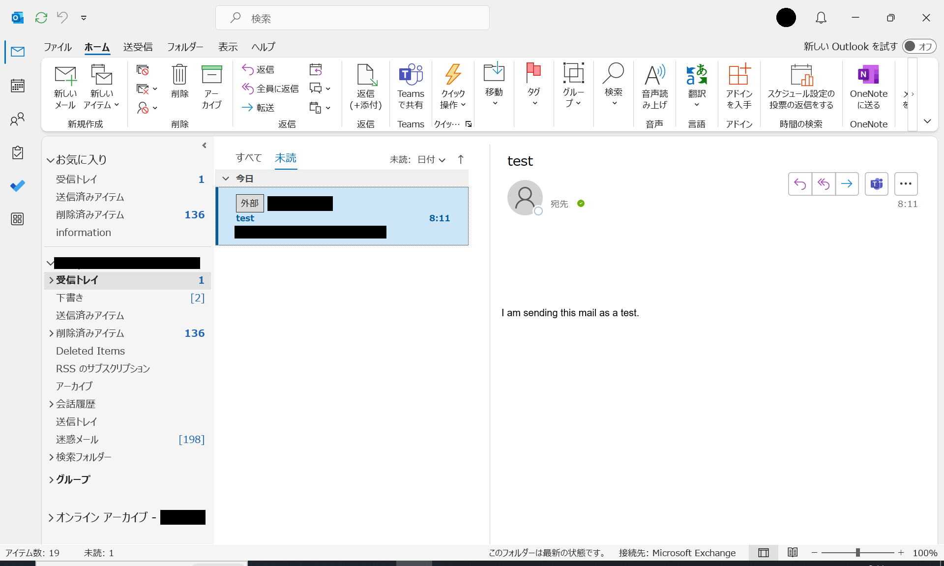
Task: Archive the selected message
Action: click(x=211, y=87)
